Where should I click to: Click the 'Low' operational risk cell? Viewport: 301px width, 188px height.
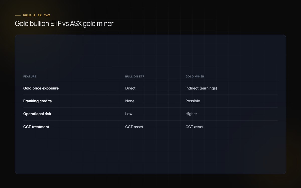[129, 114]
